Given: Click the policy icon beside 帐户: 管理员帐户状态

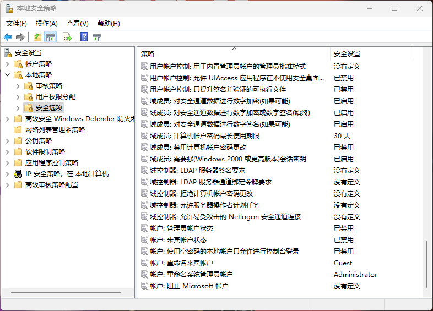Looking at the screenshot, I should click(144, 228).
